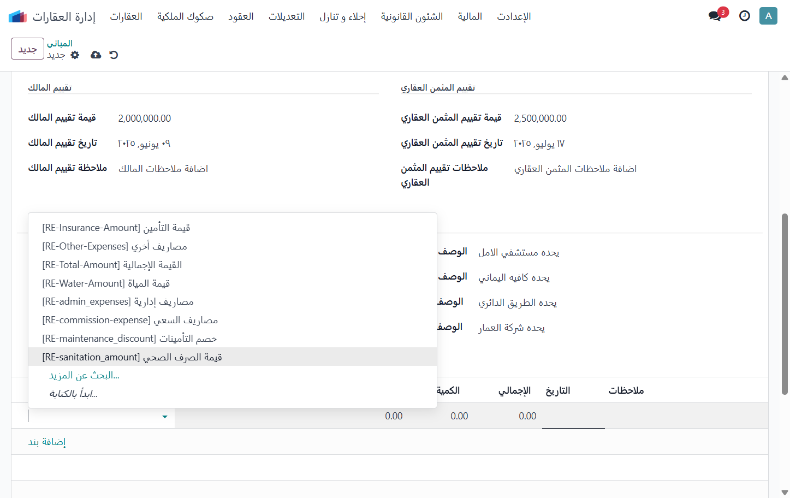Screen dimensions: 790x498
Task: Click the vertical scrollbar thumb
Action: (785, 304)
